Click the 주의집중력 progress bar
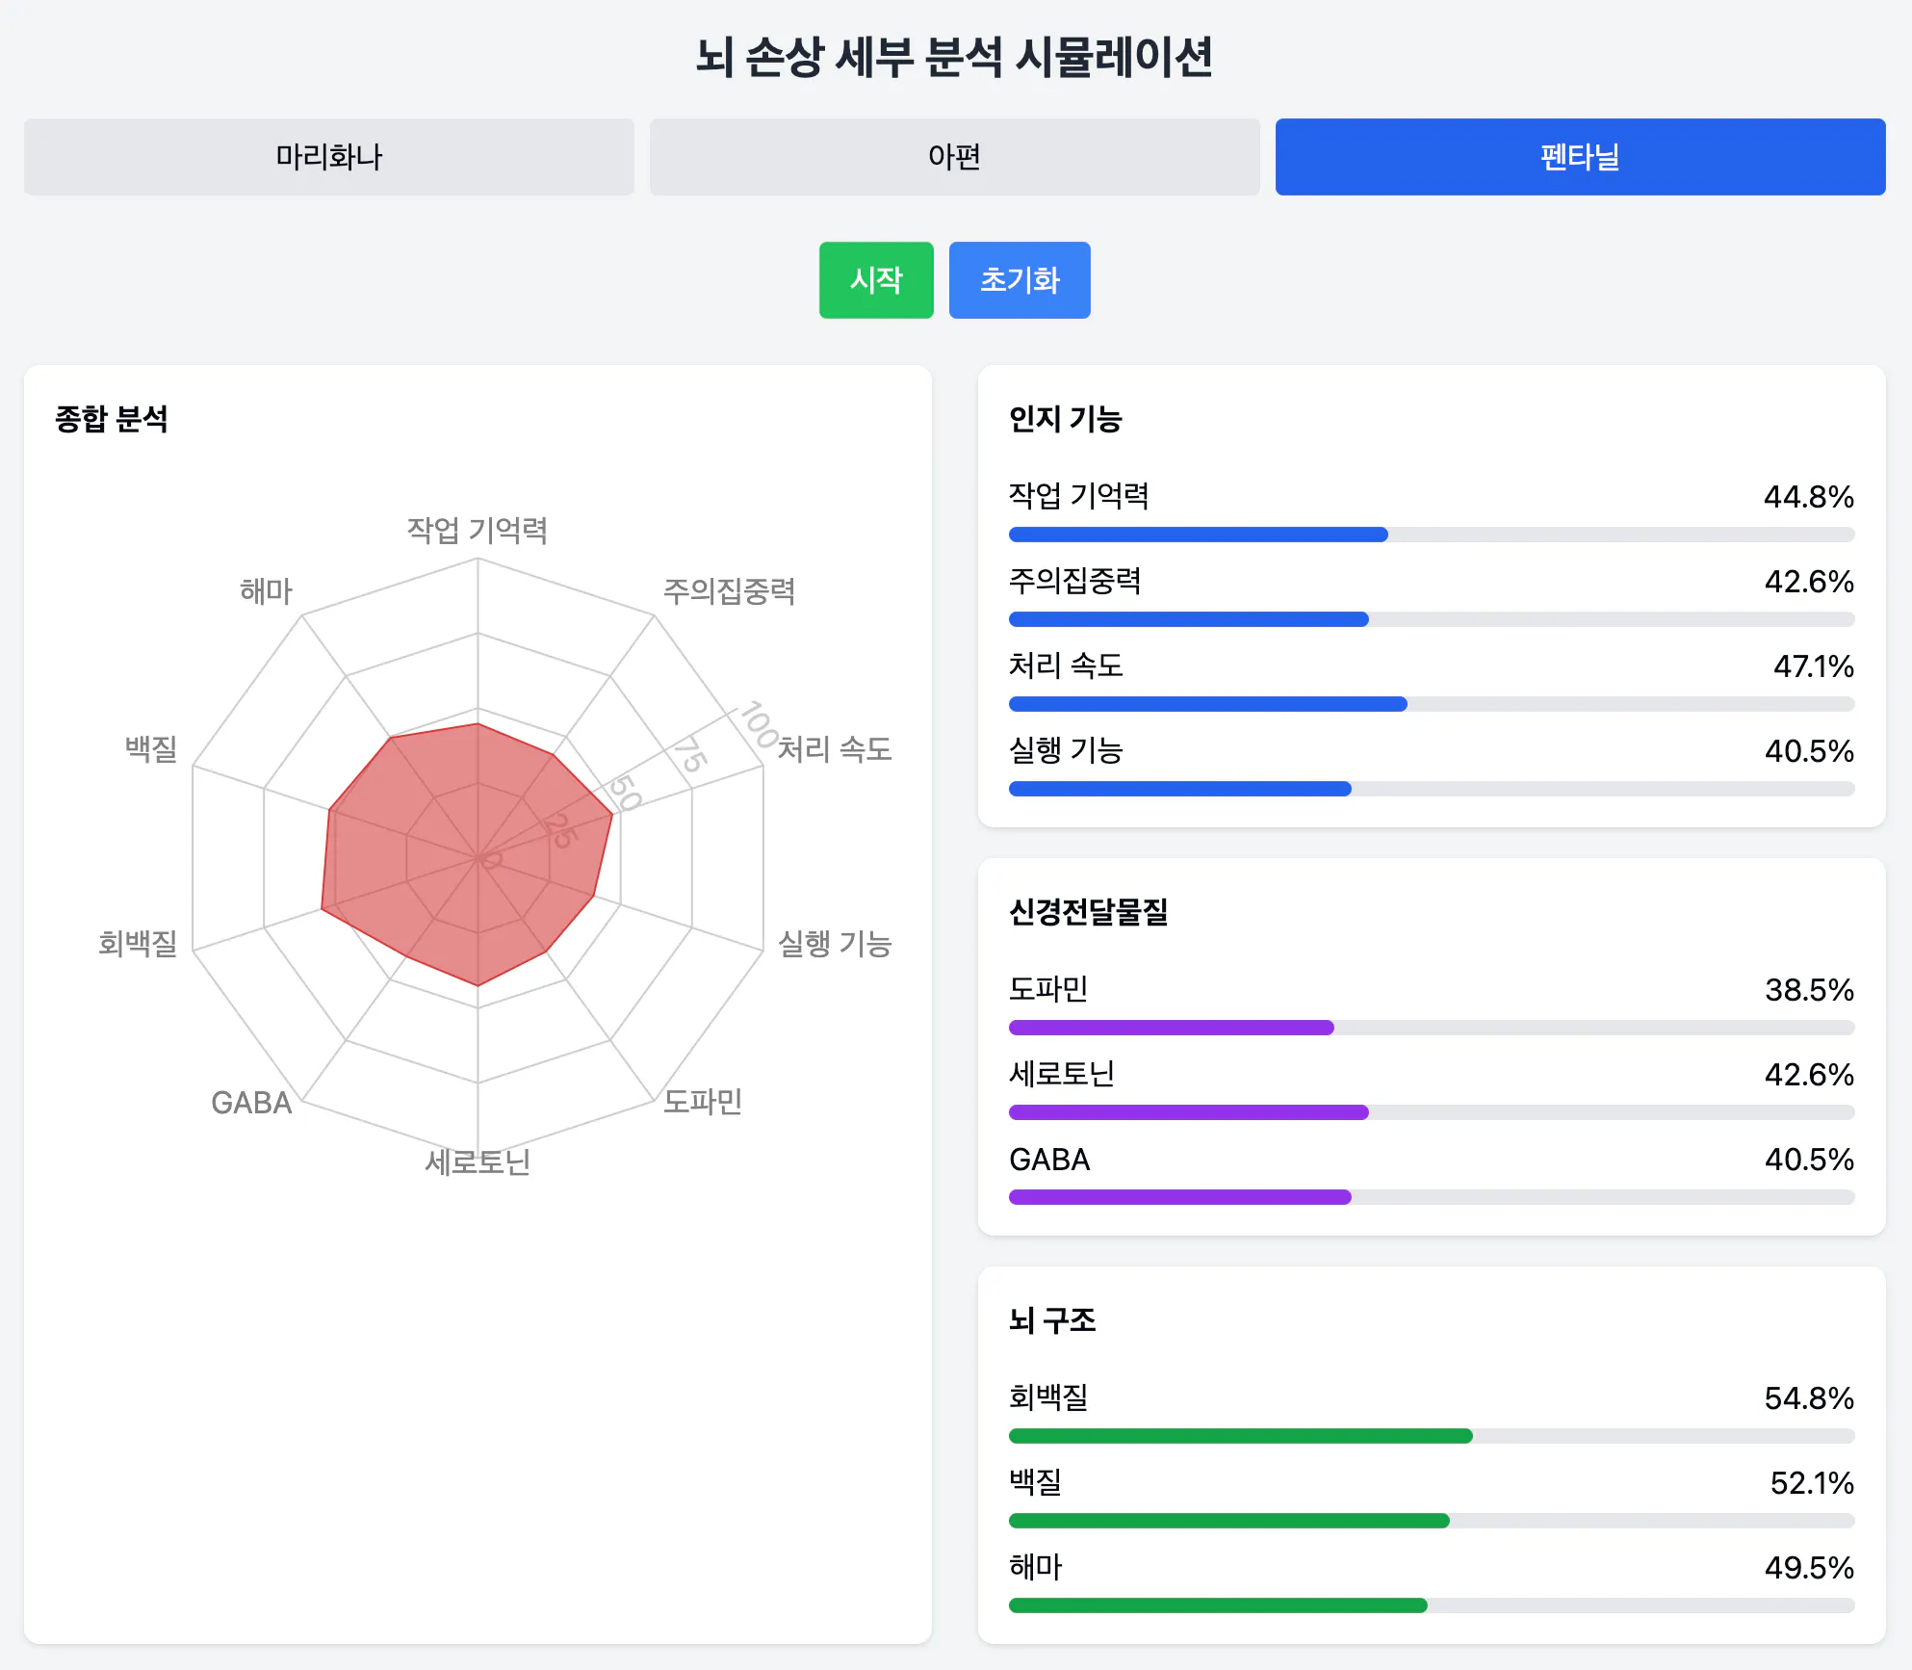This screenshot has width=1912, height=1670. 1431,619
